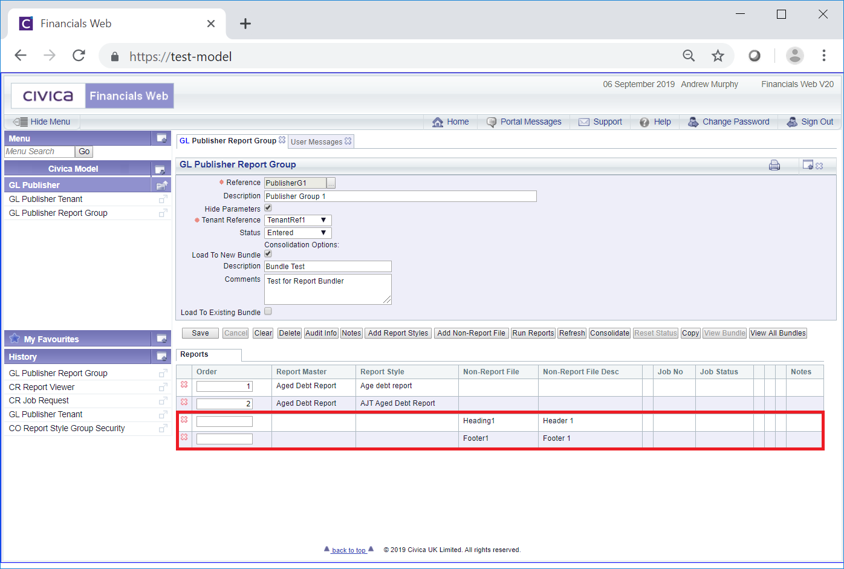Image resolution: width=844 pixels, height=569 pixels.
Task: Click the Consolidate button
Action: (x=609, y=333)
